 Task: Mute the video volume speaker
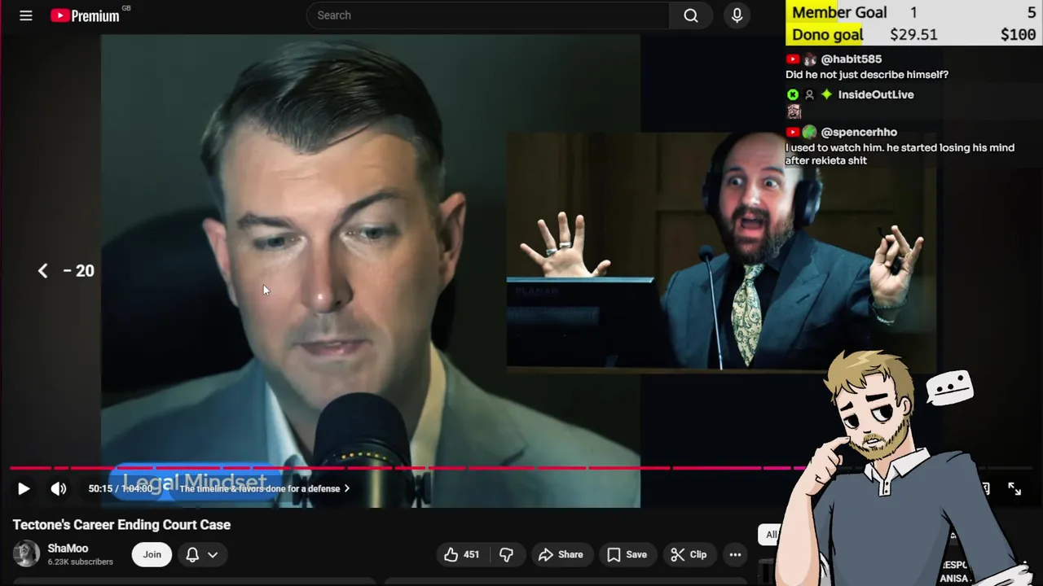(x=59, y=488)
